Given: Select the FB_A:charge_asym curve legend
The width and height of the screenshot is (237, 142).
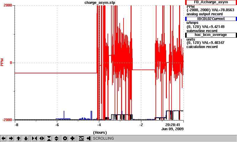Looking at the screenshot, I should 211,2.
